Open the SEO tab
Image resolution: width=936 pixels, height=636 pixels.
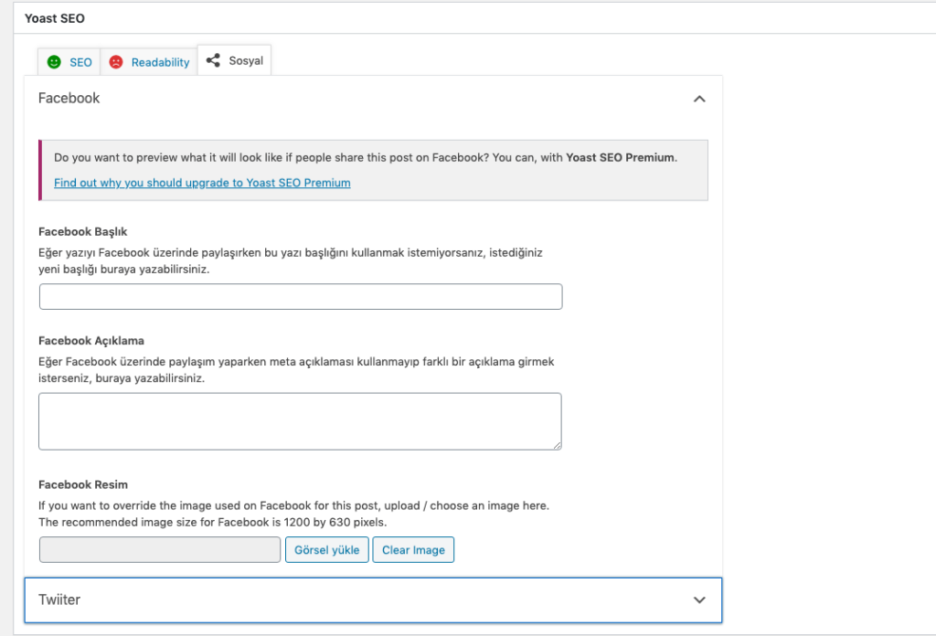[69, 62]
